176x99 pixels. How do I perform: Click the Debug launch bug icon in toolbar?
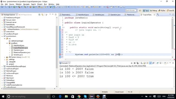[9, 7]
